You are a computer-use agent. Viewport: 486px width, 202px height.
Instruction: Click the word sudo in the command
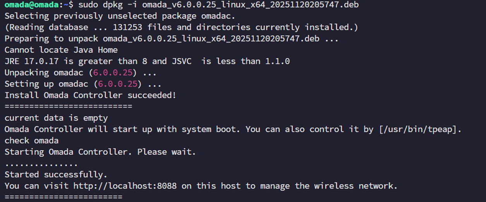(88, 5)
